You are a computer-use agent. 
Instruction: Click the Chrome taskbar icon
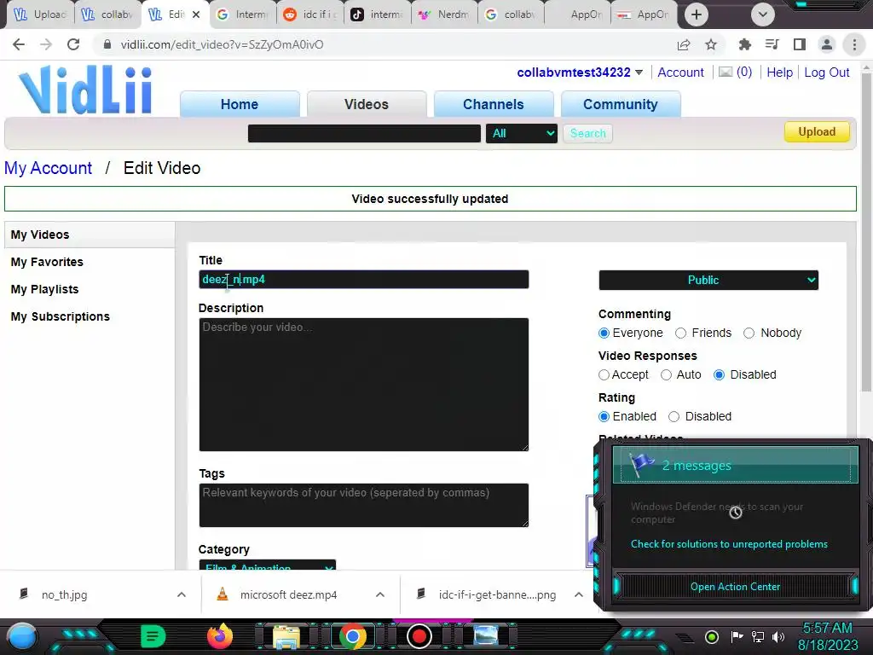click(352, 636)
